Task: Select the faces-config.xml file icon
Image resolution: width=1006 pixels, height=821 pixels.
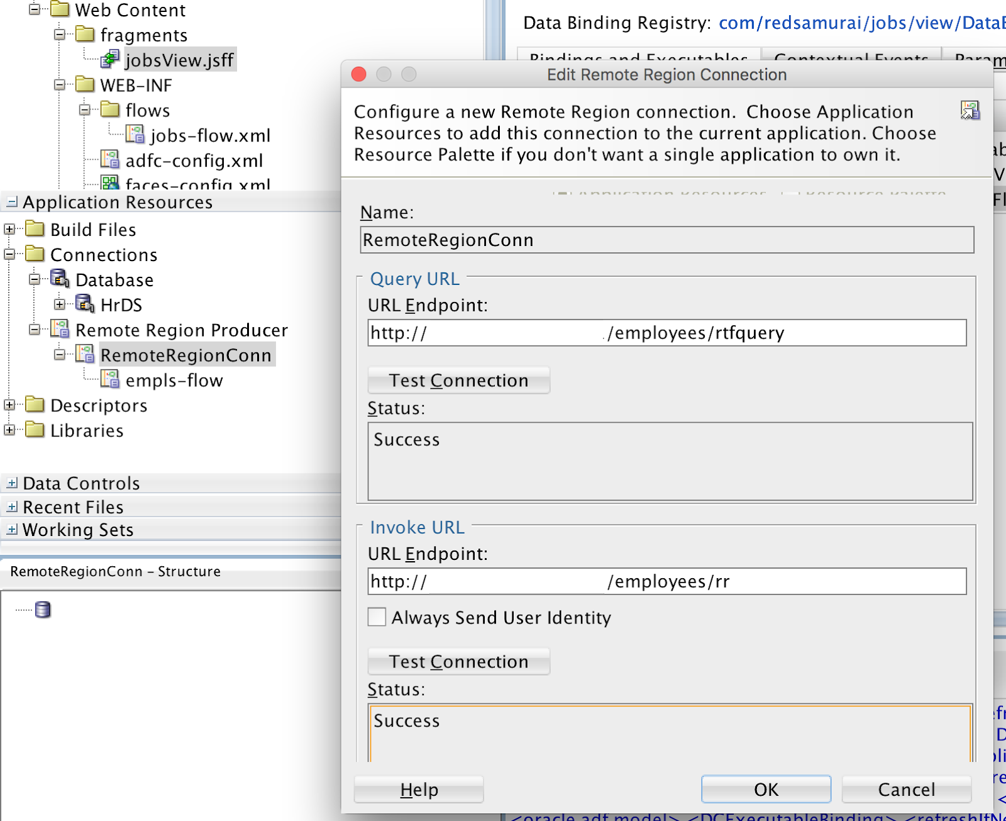Action: pyautogui.click(x=111, y=184)
